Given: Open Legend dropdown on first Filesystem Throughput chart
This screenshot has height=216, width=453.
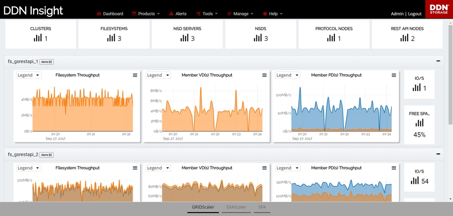Looking at the screenshot, I should [x=28, y=75].
